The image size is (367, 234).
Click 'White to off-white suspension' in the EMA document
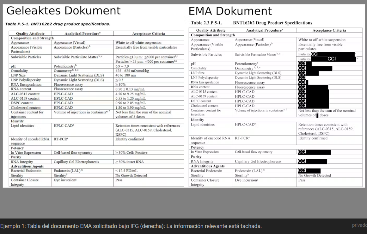click(x=322, y=40)
